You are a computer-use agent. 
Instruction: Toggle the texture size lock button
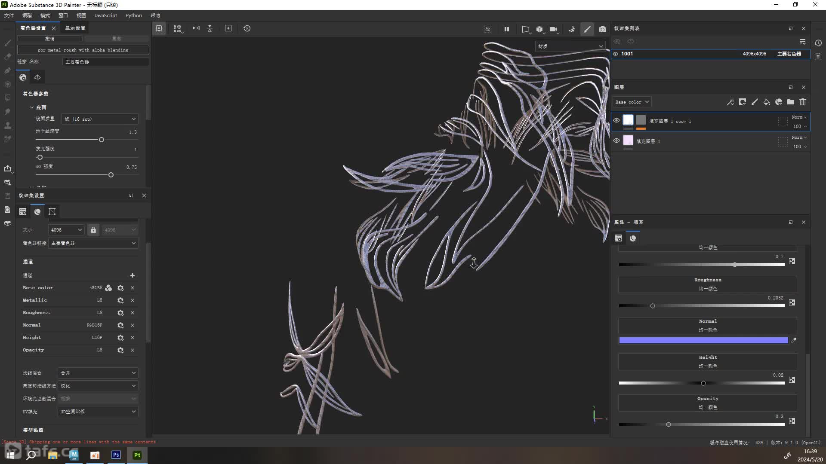[x=93, y=230]
